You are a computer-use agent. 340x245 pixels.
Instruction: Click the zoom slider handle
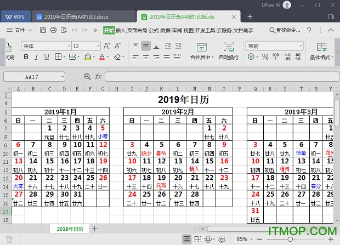pos(290,240)
